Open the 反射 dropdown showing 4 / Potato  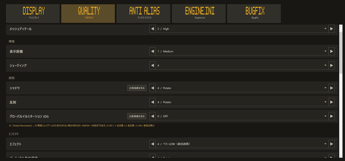[242, 102]
